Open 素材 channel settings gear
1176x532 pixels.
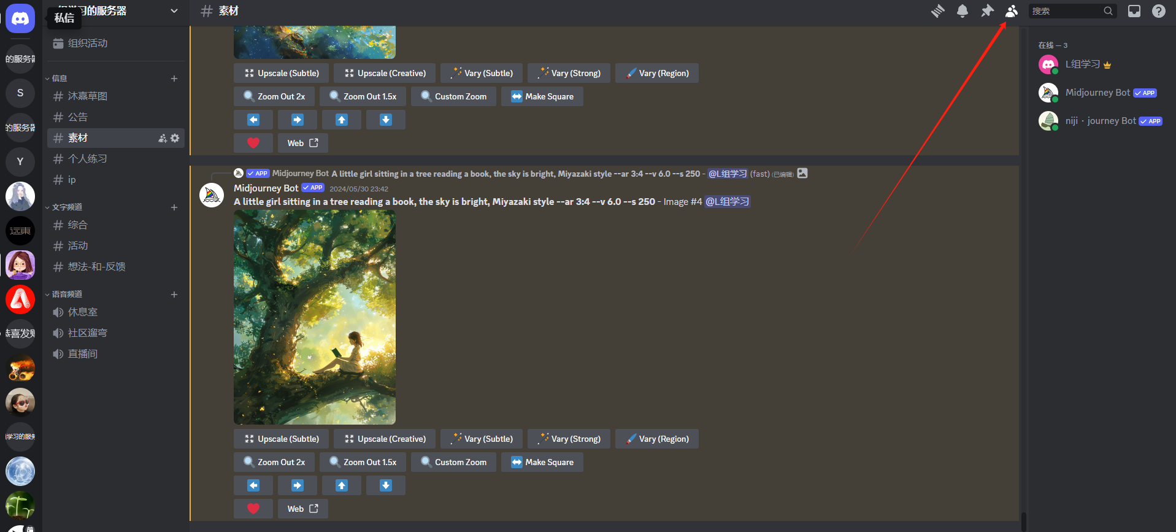click(175, 138)
